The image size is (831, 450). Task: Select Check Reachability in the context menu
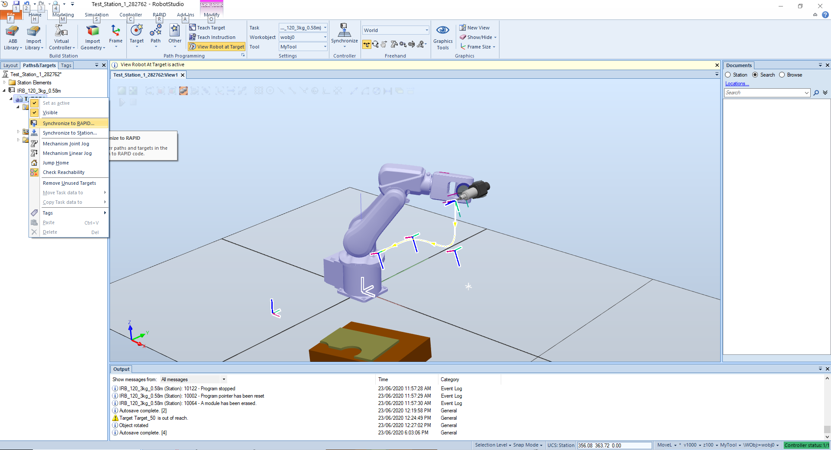click(64, 172)
